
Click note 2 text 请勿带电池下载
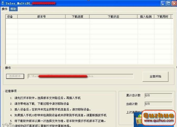pyautogui.click(x=24, y=104)
